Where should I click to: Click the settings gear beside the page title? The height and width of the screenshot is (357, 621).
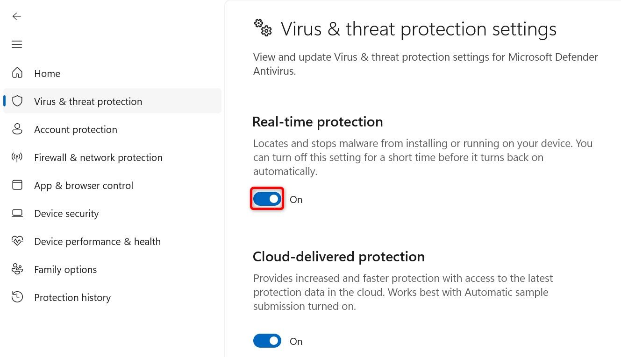coord(263,28)
